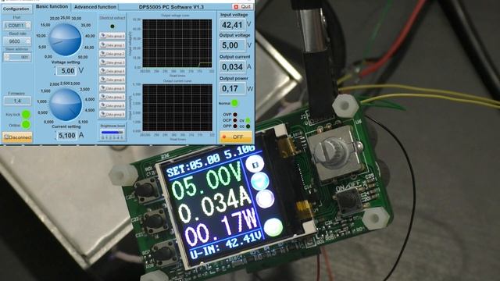
Task: Click the CV mode green indicator
Action: (248, 120)
